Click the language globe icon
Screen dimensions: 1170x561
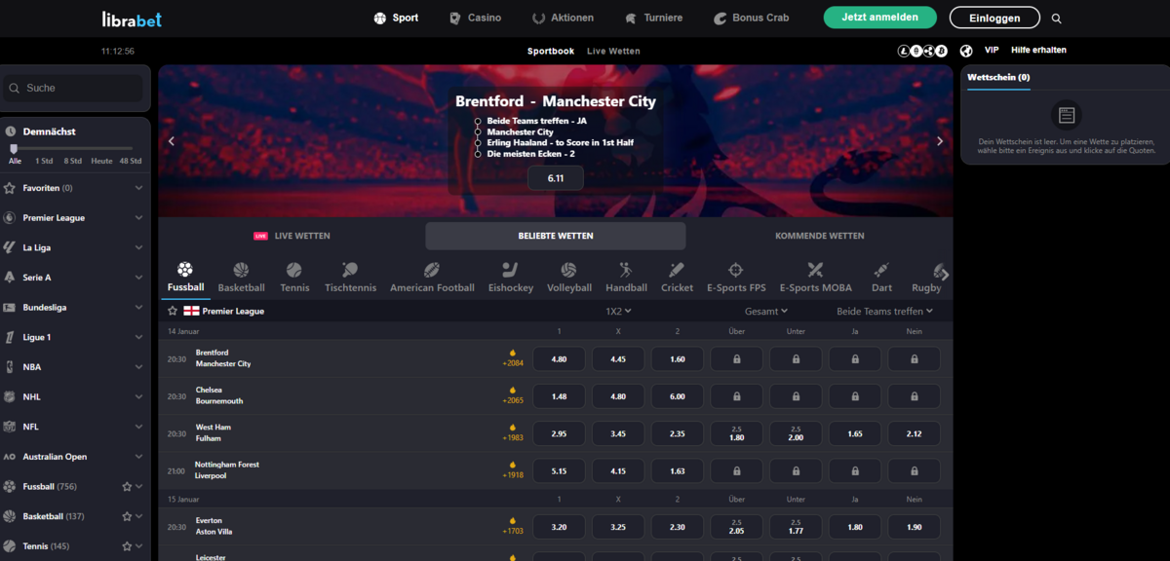point(966,51)
